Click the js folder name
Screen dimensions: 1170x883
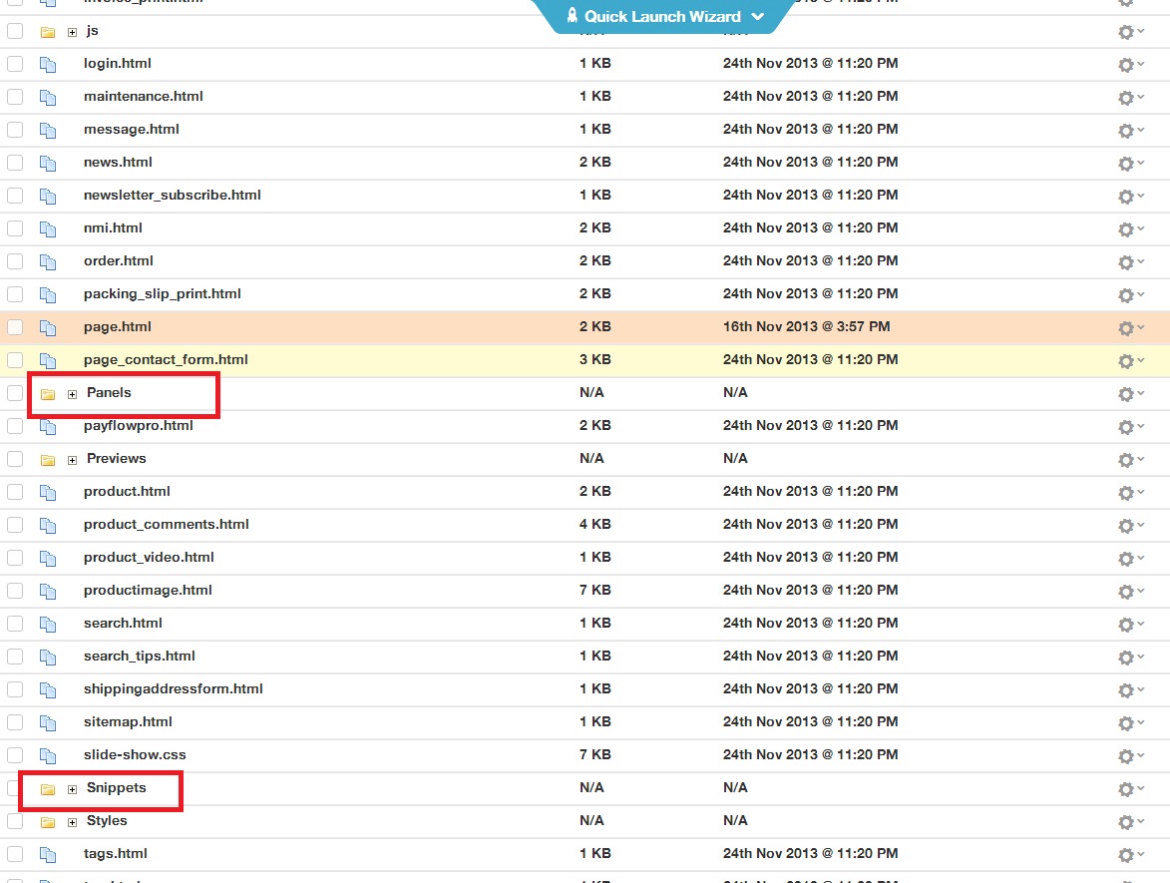pyautogui.click(x=93, y=31)
